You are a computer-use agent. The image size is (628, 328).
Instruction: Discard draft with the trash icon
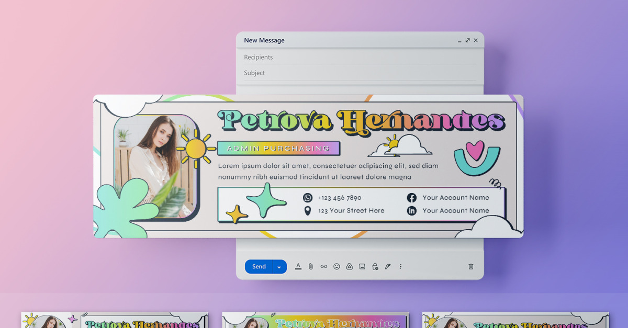pos(470,266)
